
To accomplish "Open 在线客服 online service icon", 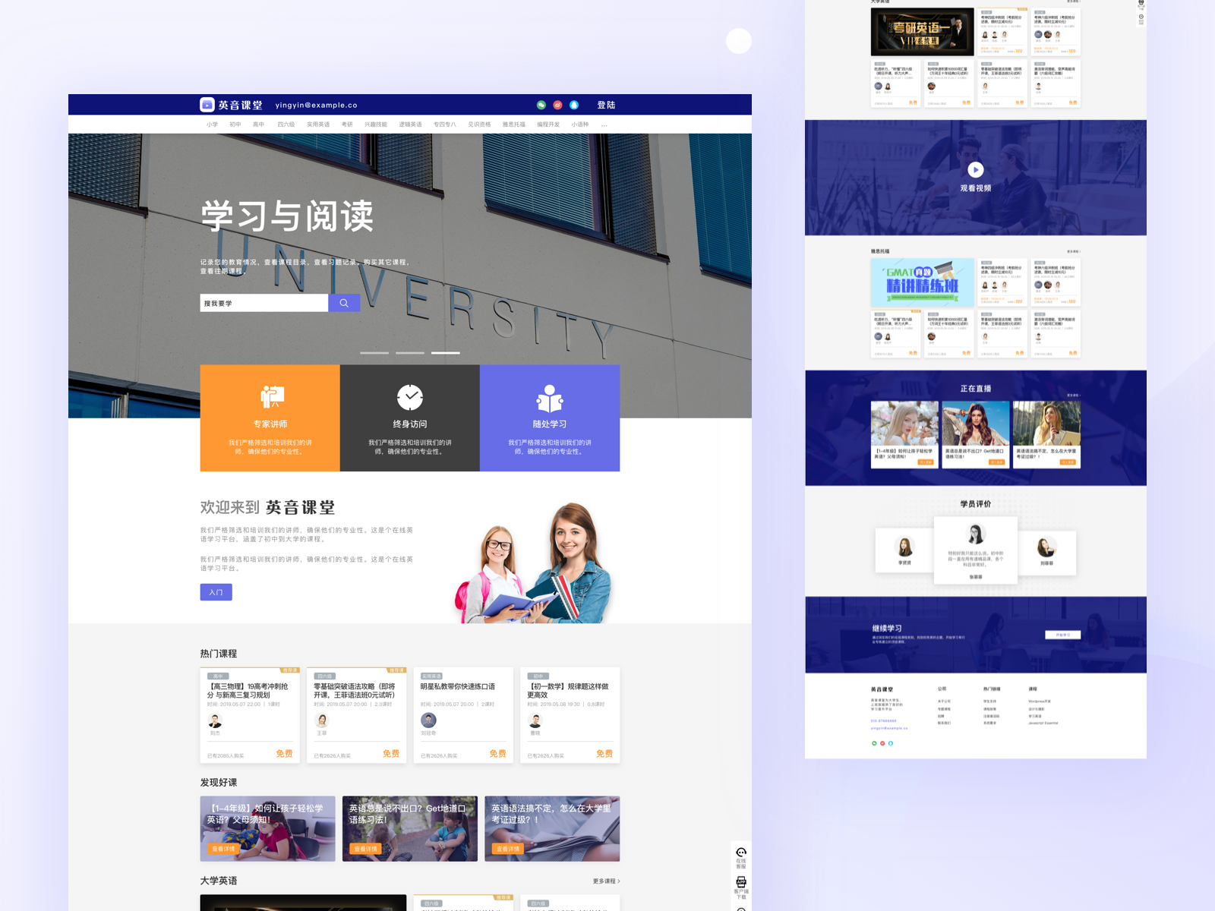I will 741,853.
